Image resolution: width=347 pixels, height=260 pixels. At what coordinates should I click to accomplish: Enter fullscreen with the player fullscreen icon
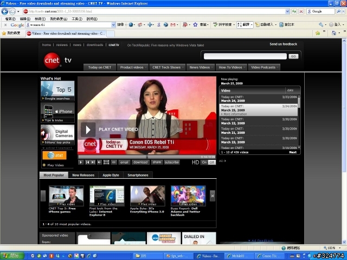pos(106,162)
